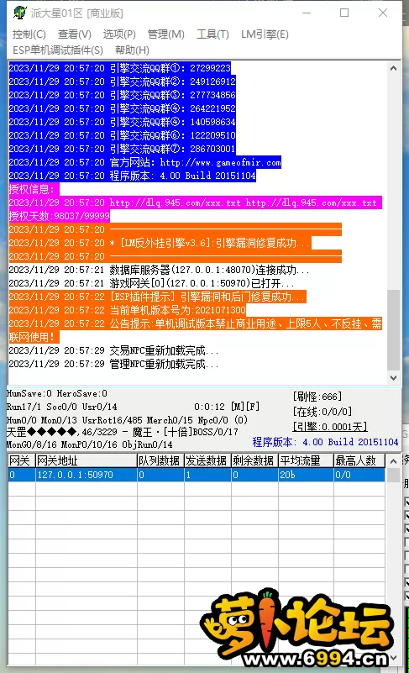
Task: Click gateway table scrollbar up arrow
Action: tap(393, 461)
